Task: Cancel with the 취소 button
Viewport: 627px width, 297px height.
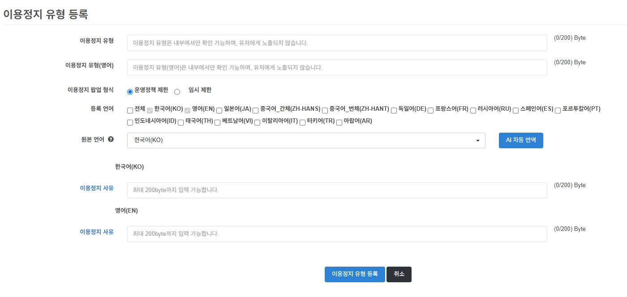Action: pyautogui.click(x=399, y=274)
